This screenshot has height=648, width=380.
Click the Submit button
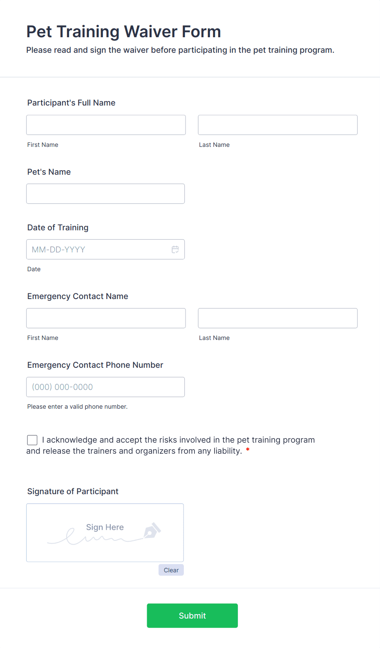tap(192, 616)
